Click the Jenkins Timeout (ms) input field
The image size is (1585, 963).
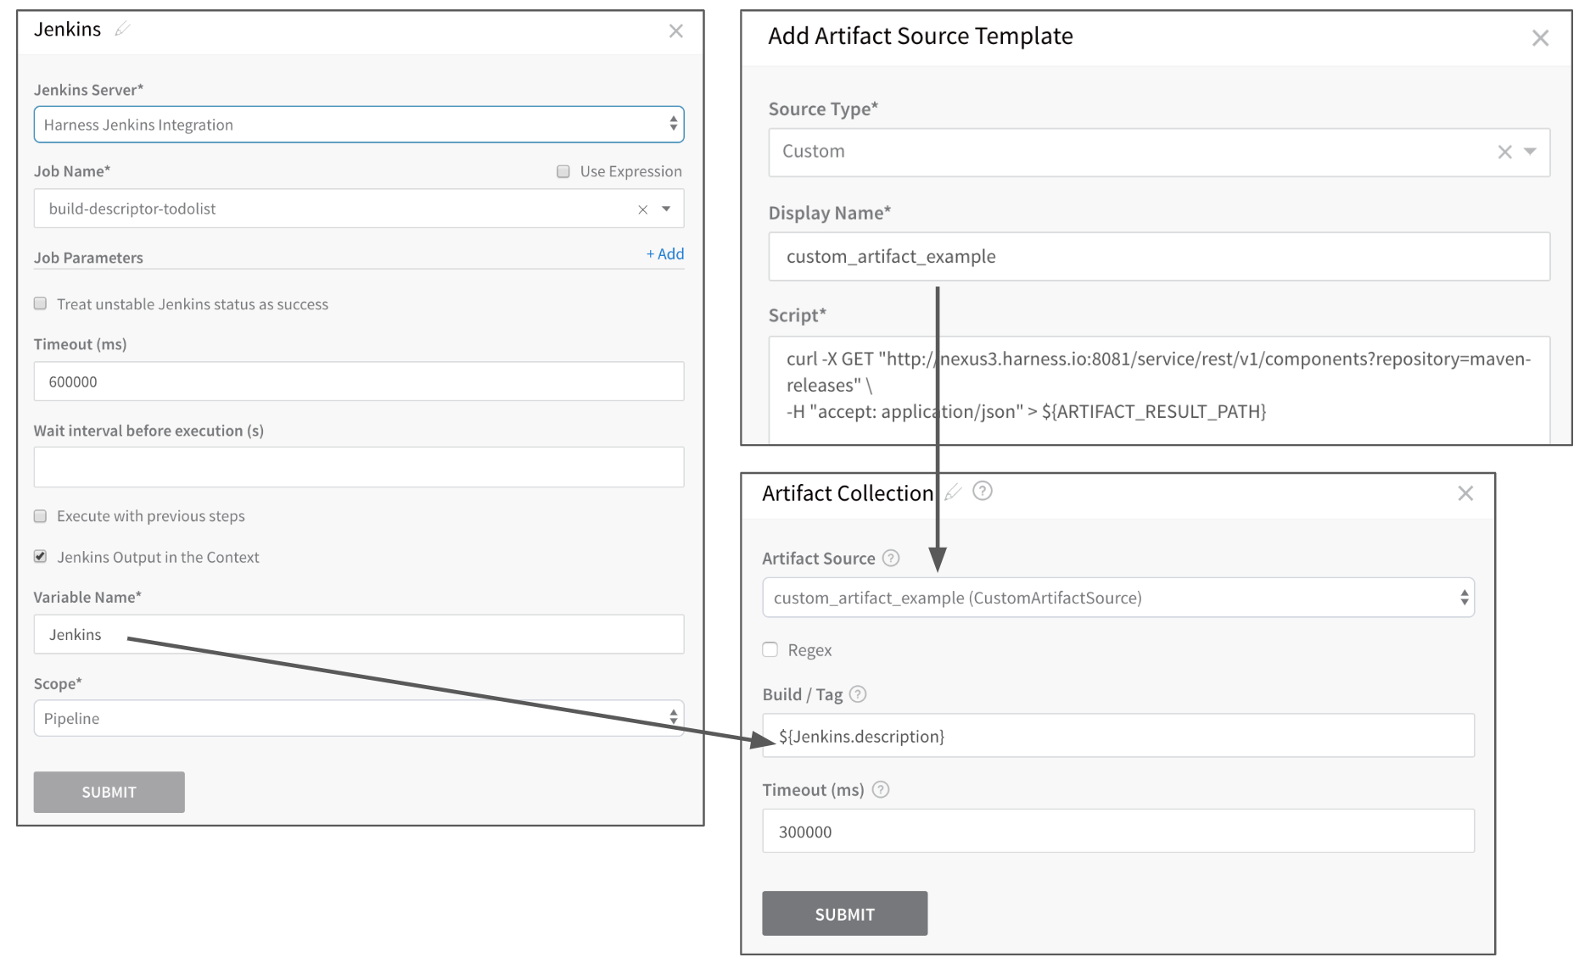click(x=359, y=381)
